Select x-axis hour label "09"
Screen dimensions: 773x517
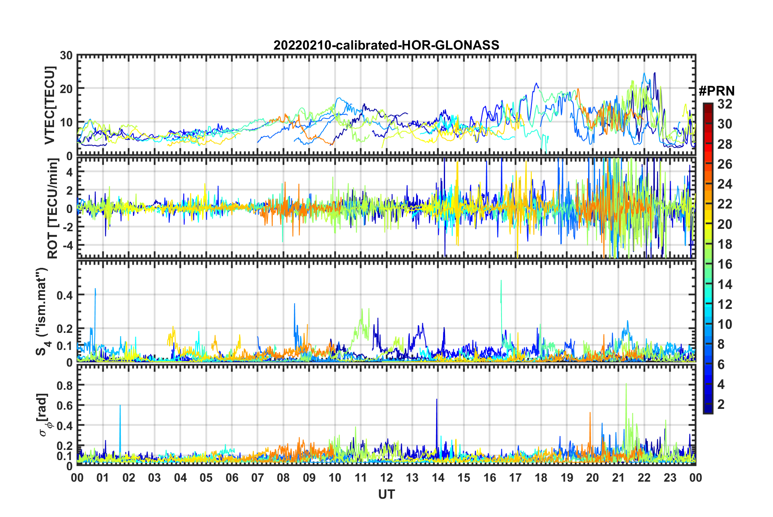[309, 478]
